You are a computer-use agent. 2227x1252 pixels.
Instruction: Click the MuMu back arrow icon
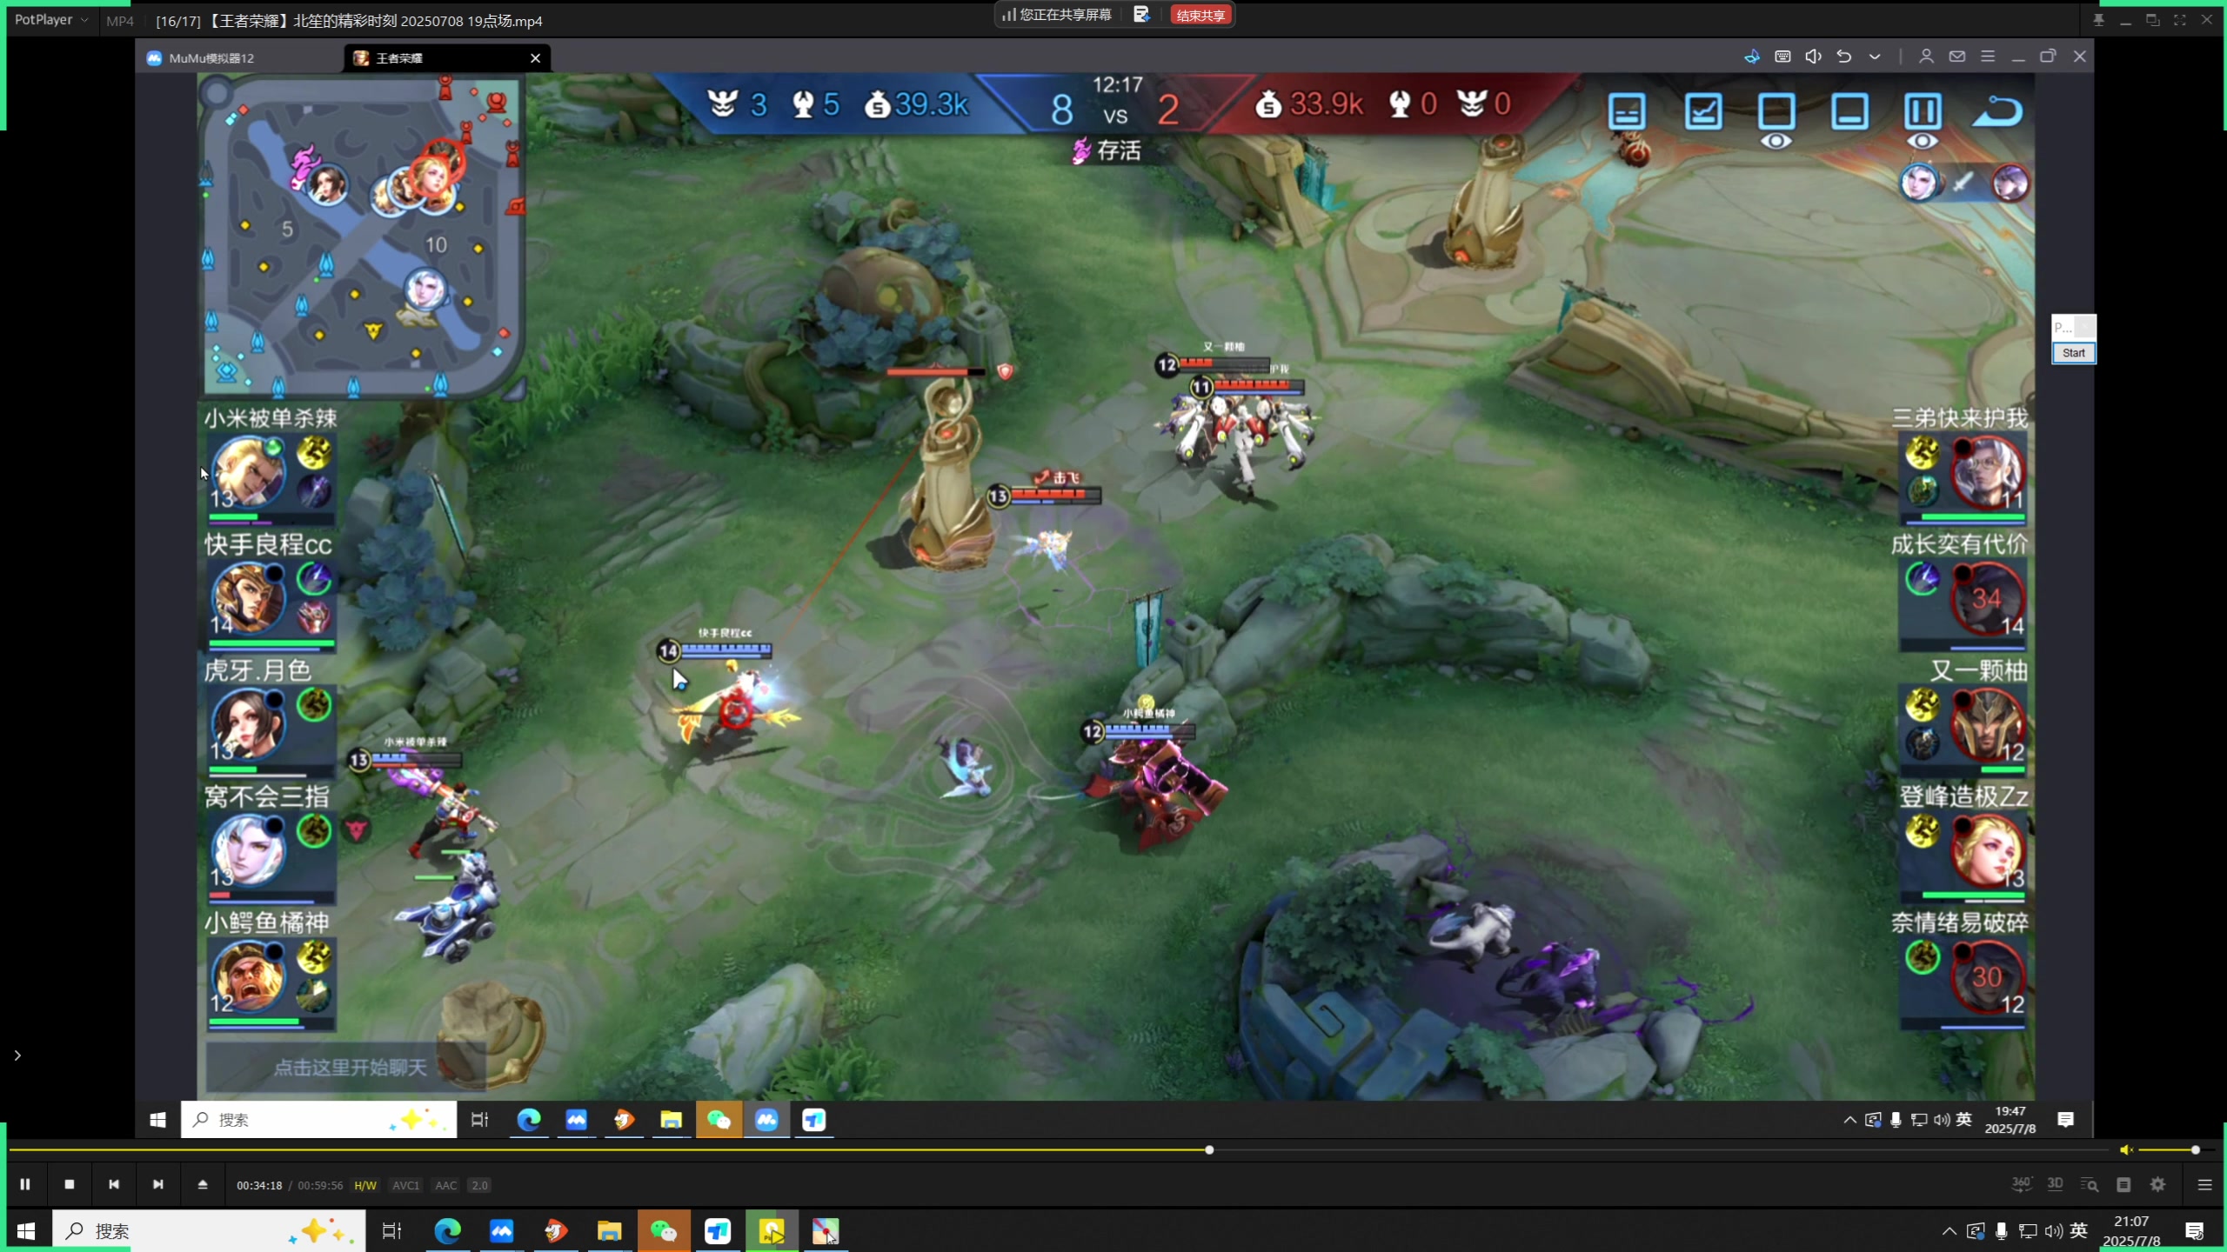tap(1843, 57)
